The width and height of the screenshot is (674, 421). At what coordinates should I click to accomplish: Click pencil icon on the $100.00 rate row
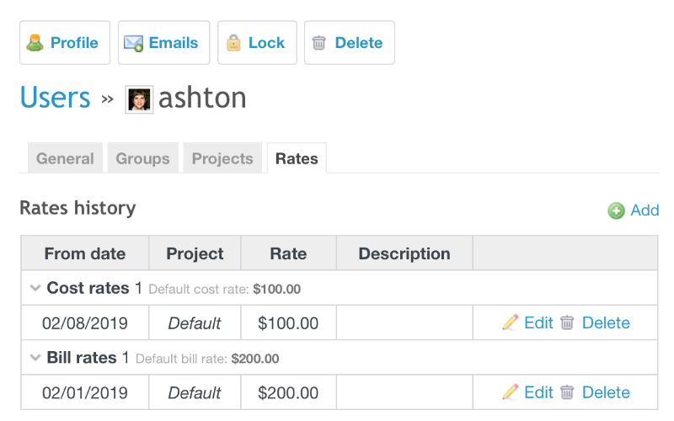pos(511,322)
